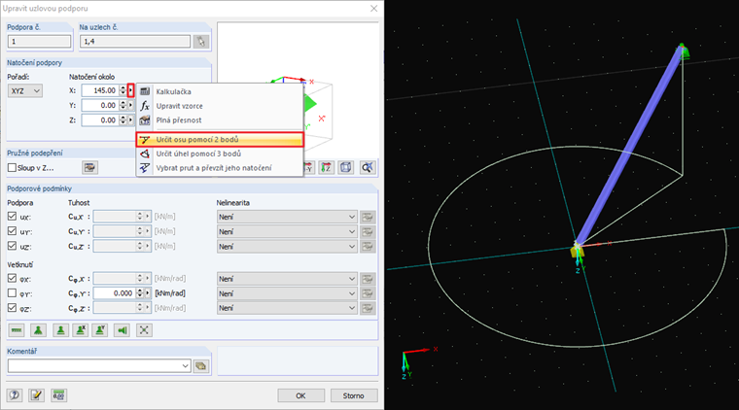Open nonlinearity dropdown for uX

pos(287,217)
